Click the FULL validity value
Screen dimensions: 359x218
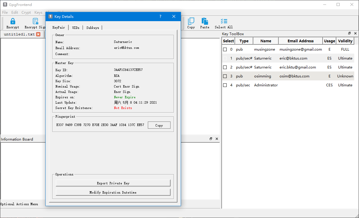point(345,49)
